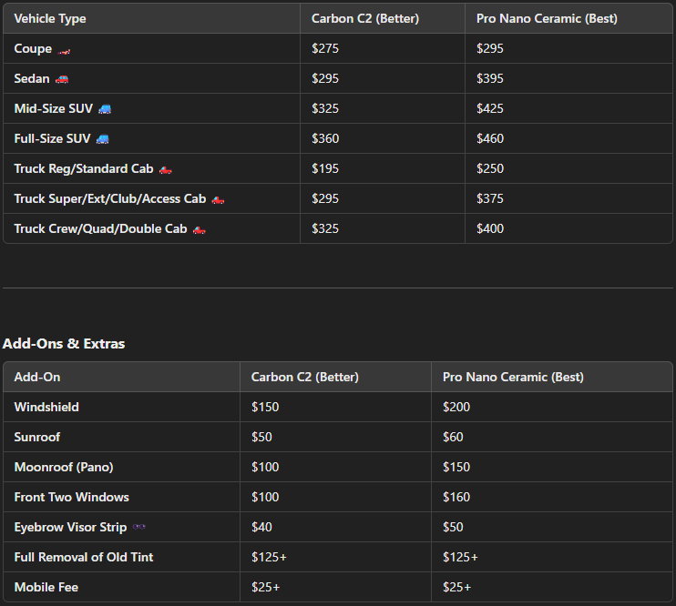676x606 pixels.
Task: Click the Full-Size SUV vehicle emoji
Action: point(102,139)
